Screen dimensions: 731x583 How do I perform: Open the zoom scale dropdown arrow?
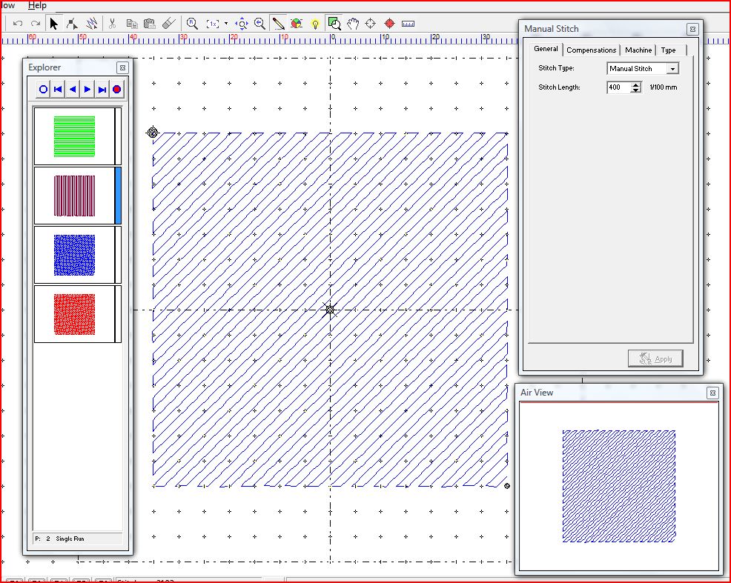coord(226,23)
